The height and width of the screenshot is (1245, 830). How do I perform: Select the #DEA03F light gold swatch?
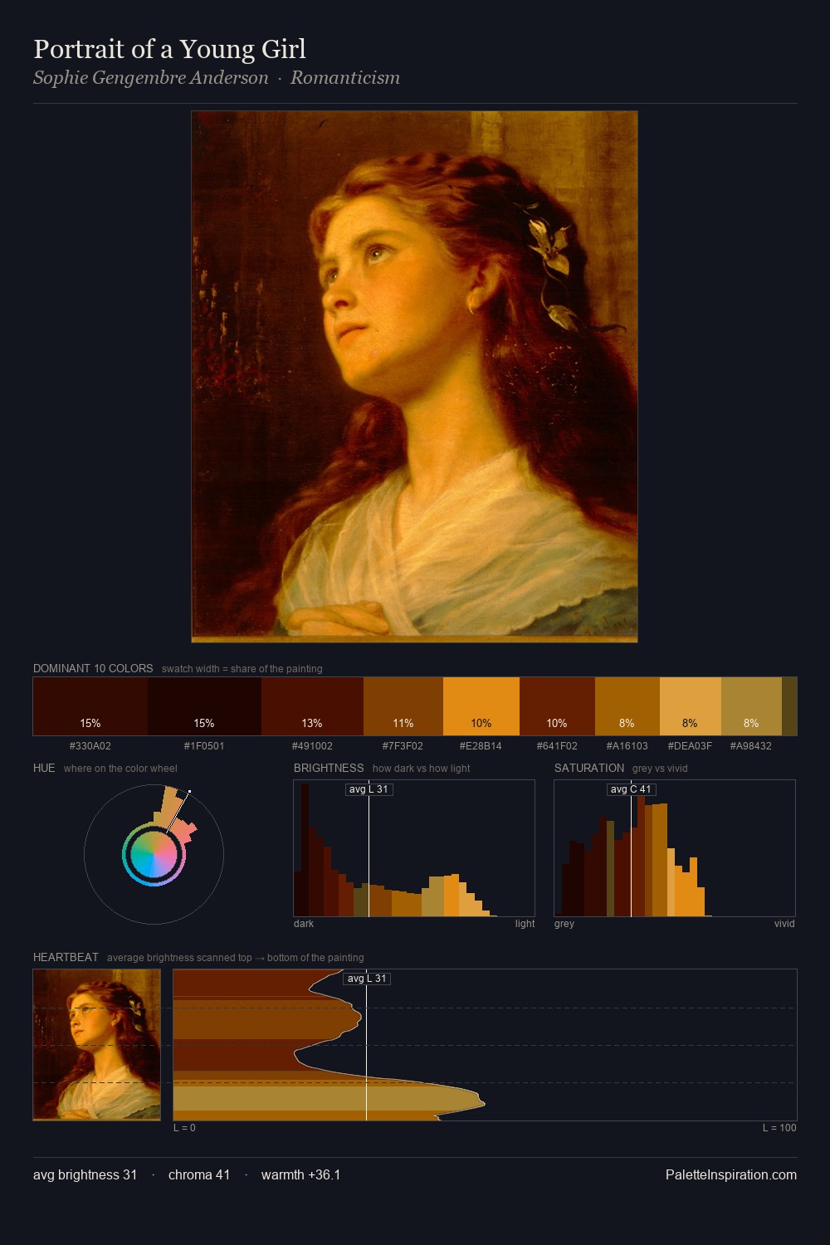point(691,706)
